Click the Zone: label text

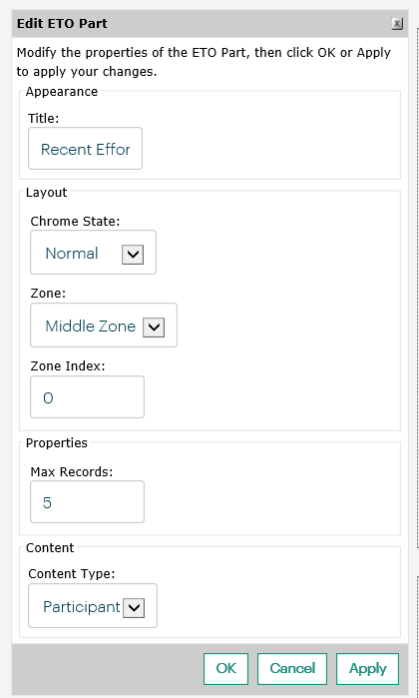pos(48,294)
